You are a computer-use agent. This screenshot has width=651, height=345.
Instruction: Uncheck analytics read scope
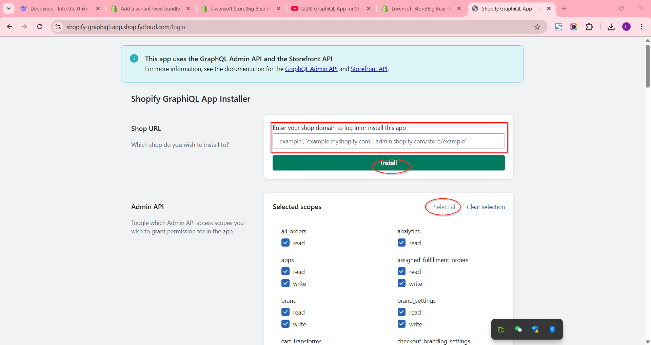[x=401, y=243]
